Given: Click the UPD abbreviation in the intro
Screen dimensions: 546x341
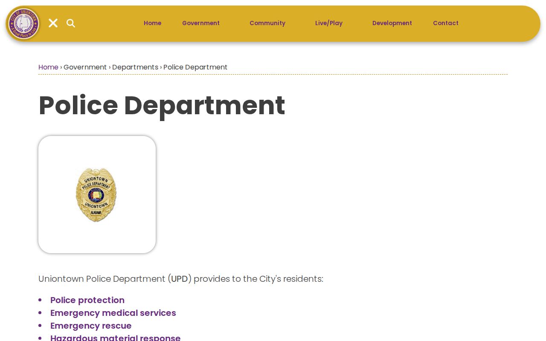Looking at the screenshot, I should pyautogui.click(x=180, y=279).
